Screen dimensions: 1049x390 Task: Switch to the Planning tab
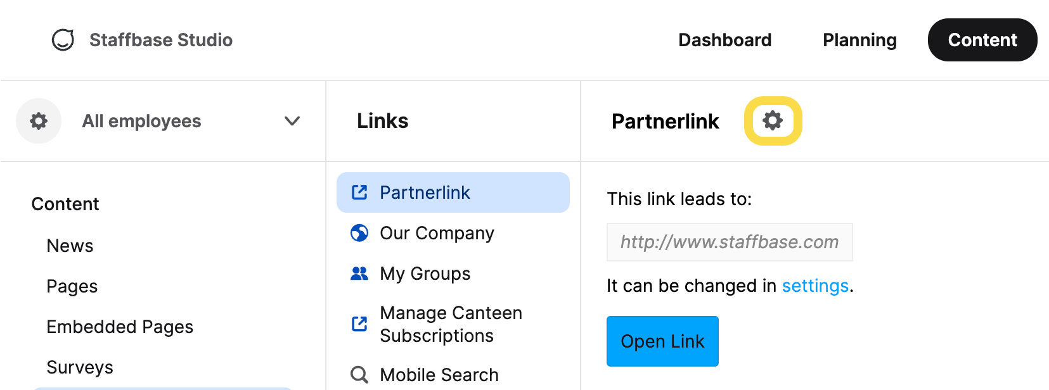click(x=859, y=40)
